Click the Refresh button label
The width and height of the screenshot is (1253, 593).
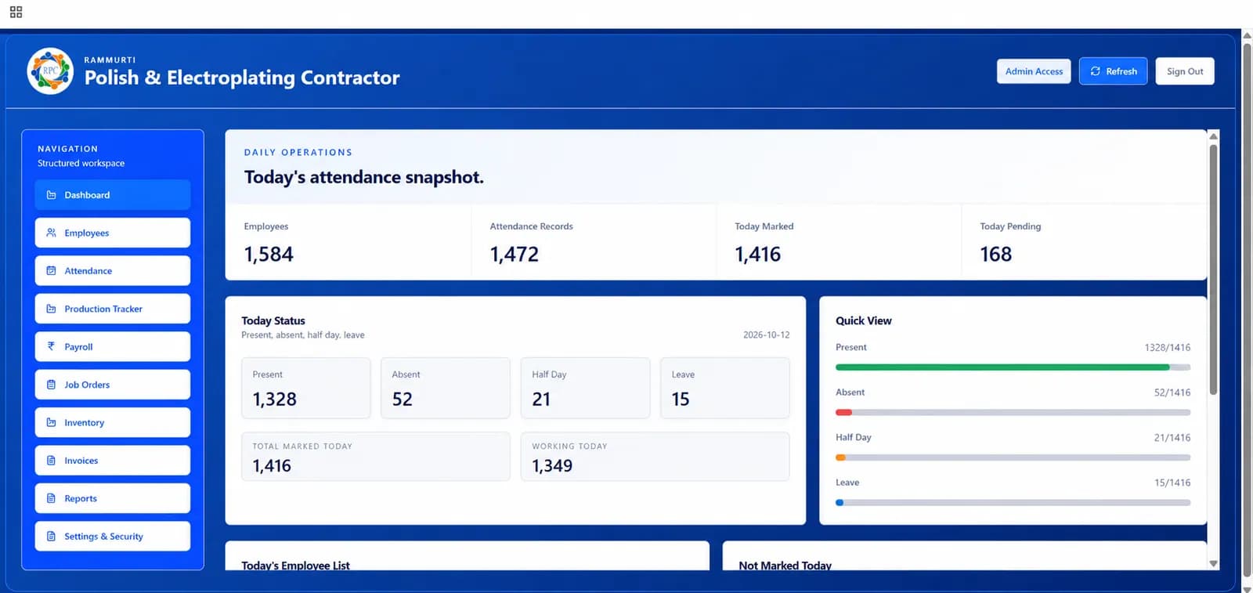[x=1121, y=71]
